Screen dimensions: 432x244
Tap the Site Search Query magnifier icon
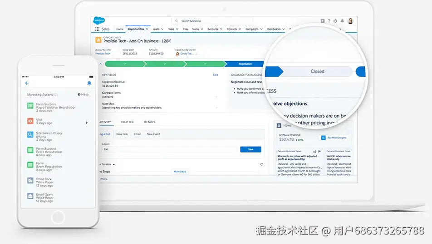(x=30, y=134)
